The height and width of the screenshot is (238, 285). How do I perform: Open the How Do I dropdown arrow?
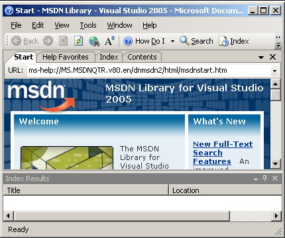(x=173, y=41)
